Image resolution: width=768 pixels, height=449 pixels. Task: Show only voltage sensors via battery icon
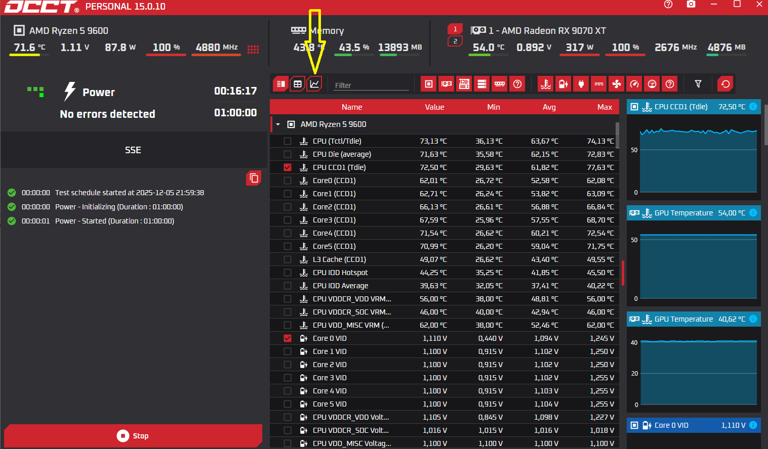563,84
